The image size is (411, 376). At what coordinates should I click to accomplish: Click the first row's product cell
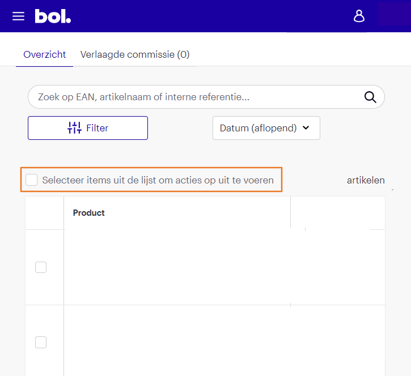(177, 267)
